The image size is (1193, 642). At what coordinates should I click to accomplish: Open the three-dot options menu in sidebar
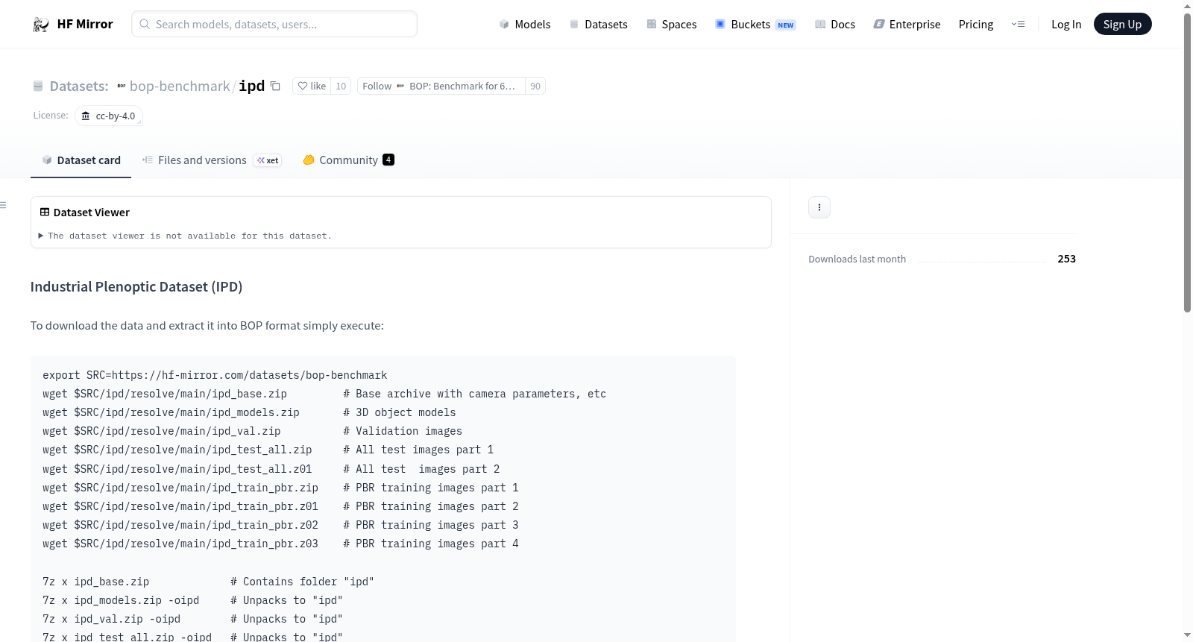pos(819,207)
